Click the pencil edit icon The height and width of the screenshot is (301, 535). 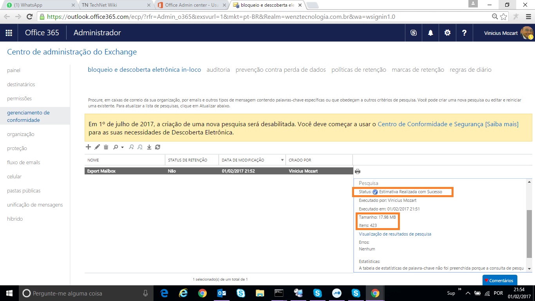pos(97,147)
